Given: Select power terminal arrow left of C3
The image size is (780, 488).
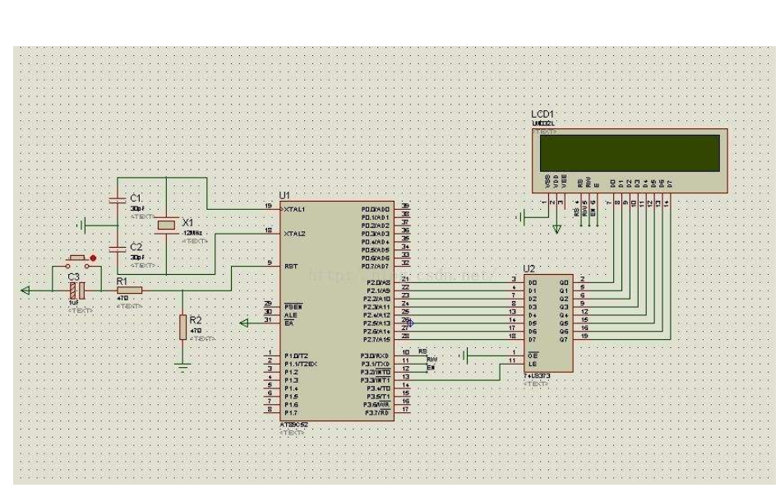Looking at the screenshot, I should (x=25, y=290).
